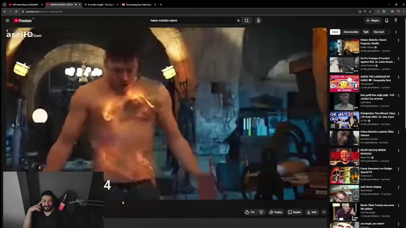Open arab throat singing video title
406x228 pixels.
[x=371, y=187]
